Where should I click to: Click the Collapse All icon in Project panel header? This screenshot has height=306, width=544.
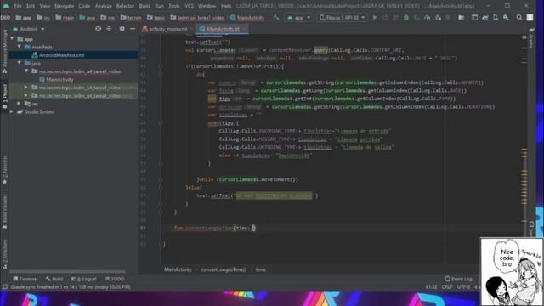pyautogui.click(x=109, y=29)
